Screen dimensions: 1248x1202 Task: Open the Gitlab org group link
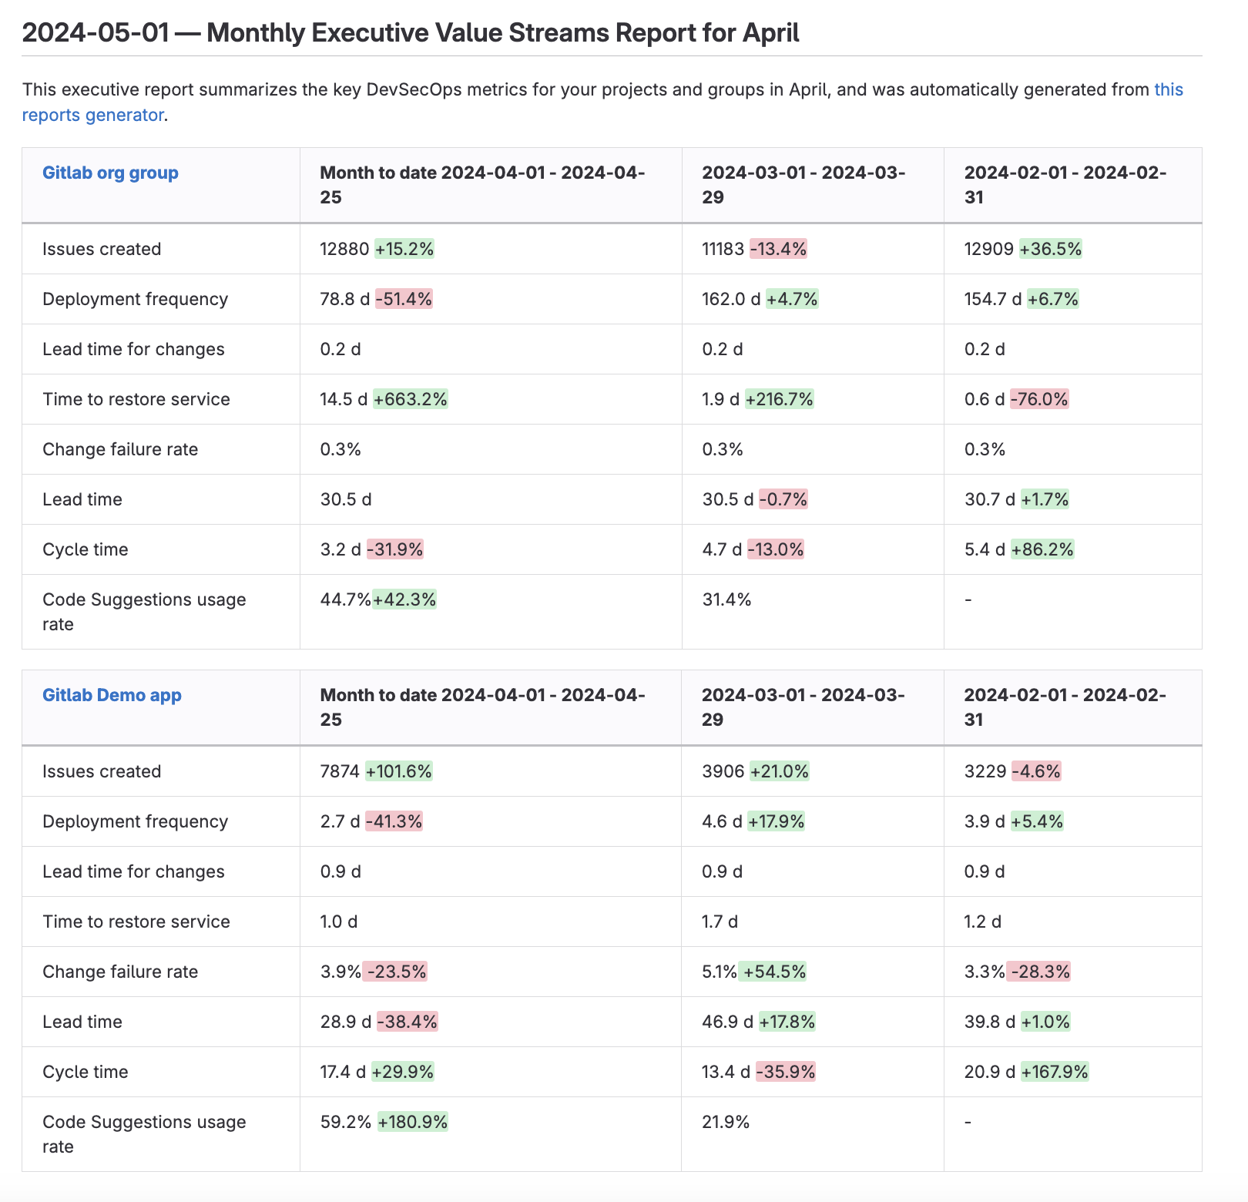tap(110, 173)
